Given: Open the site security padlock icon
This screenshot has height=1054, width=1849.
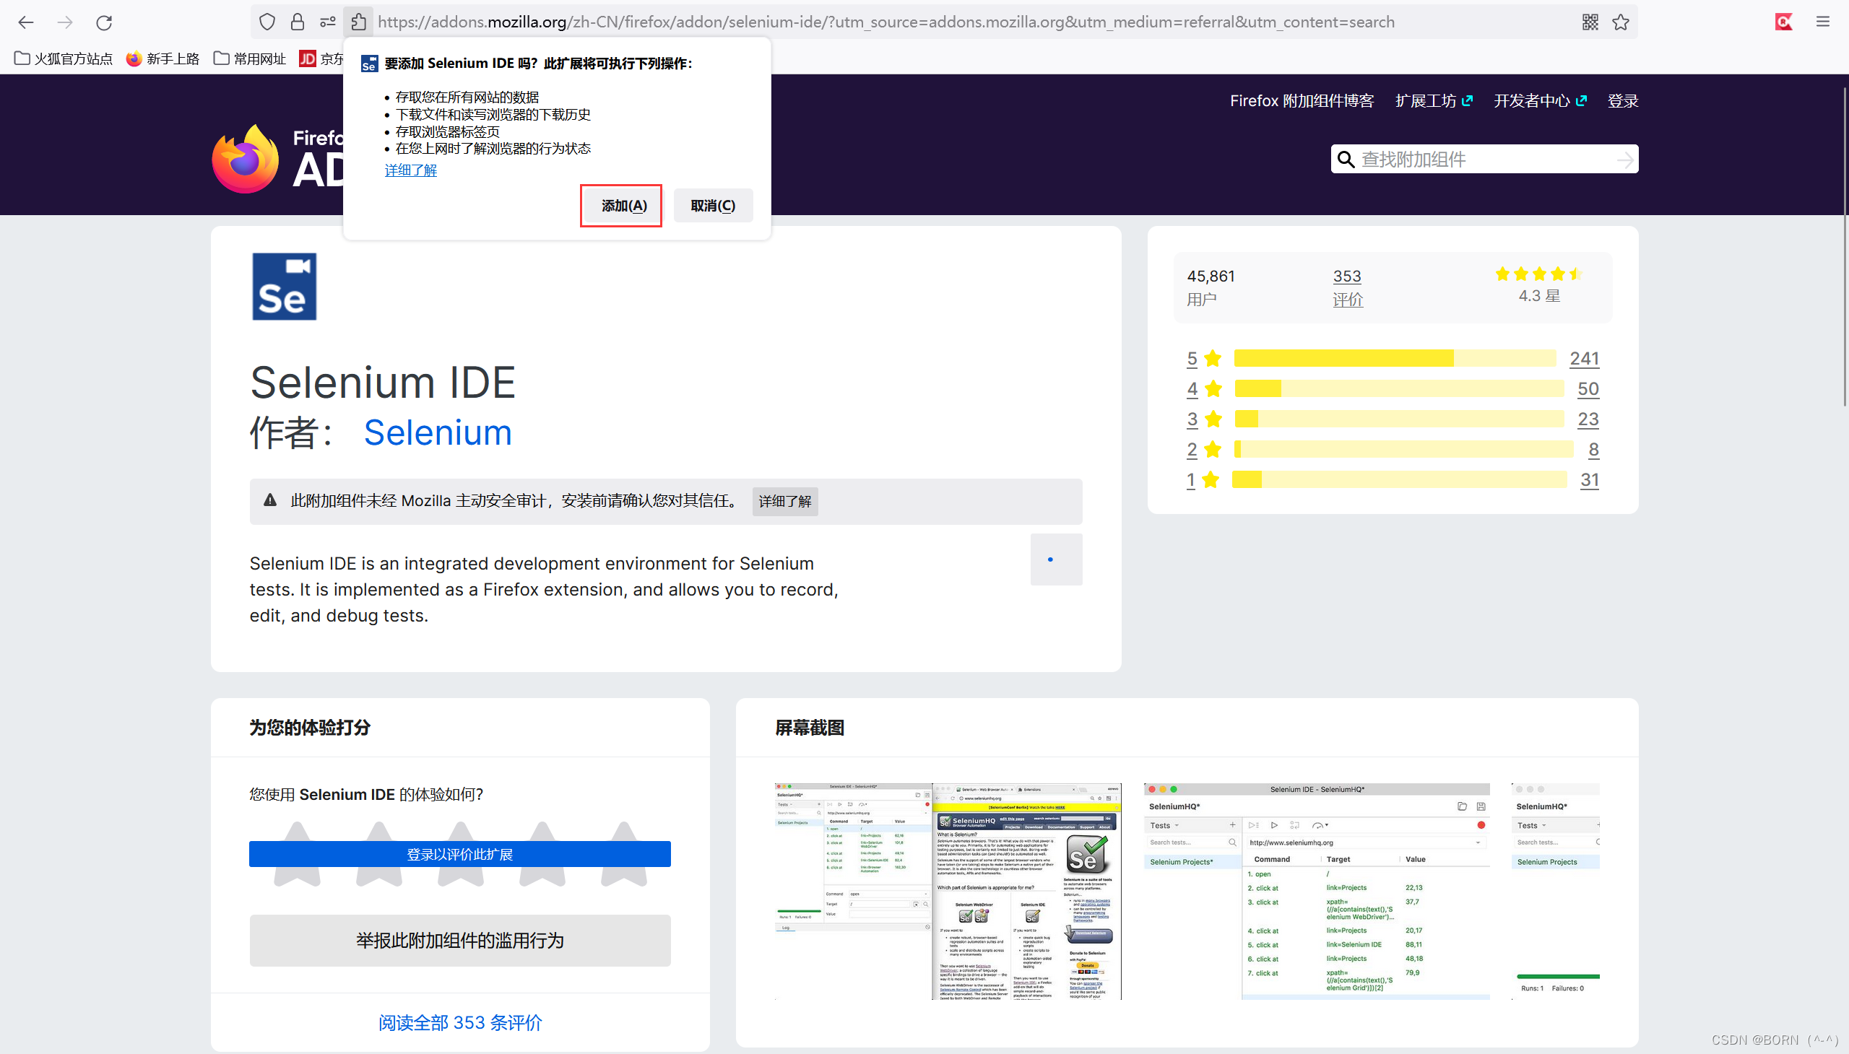Looking at the screenshot, I should click(298, 22).
